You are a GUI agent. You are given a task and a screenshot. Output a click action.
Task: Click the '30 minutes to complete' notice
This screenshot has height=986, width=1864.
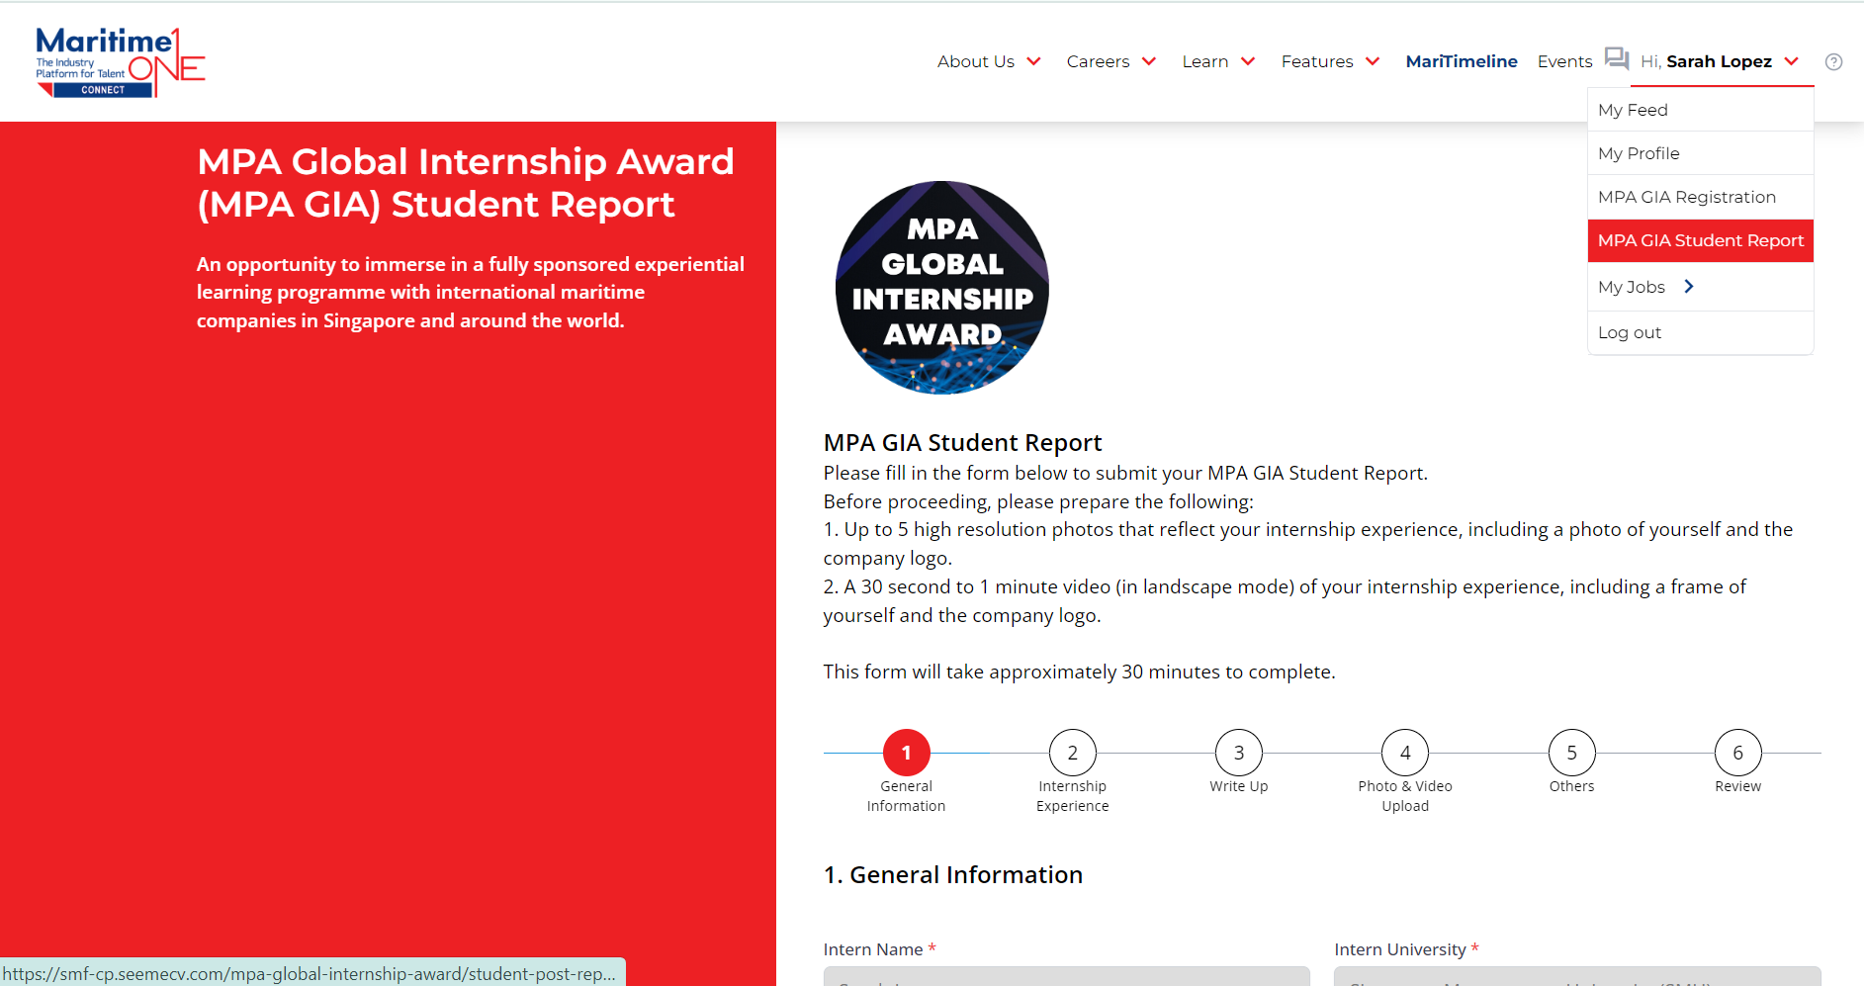coord(1079,672)
